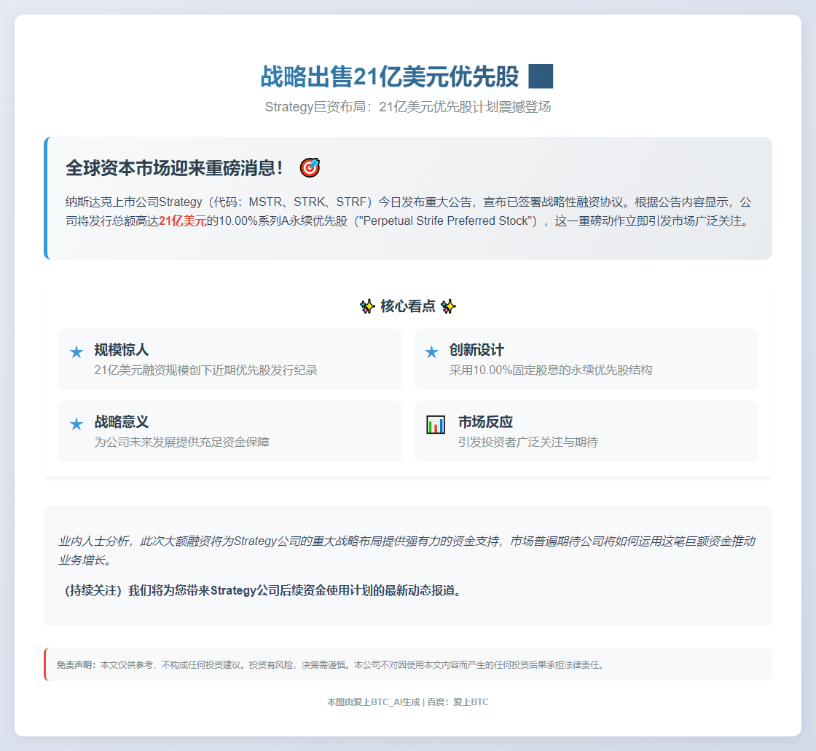This screenshot has height=751, width=816.
Task: Click the text 21亿美元融资规模创下近期优先股发行纪录
Action: coord(205,370)
